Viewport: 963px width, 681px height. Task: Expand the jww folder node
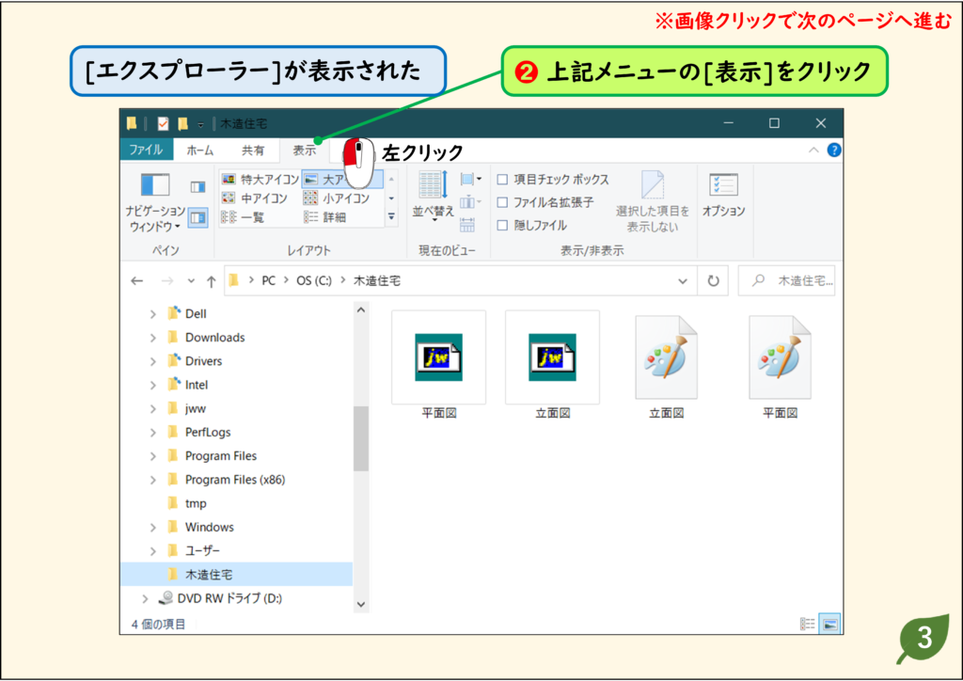(153, 409)
